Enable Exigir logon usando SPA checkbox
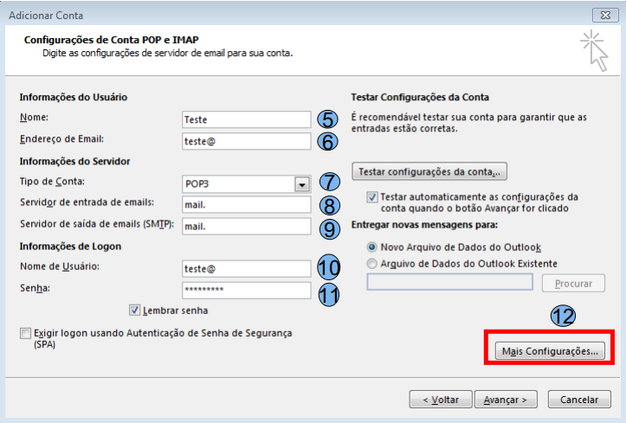 pos(24,333)
